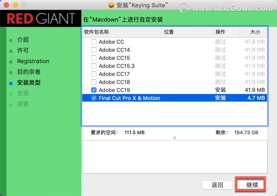This screenshot has height=196, width=277.
Task: Click the Adobe CC15 row label
Action: click(x=114, y=58)
